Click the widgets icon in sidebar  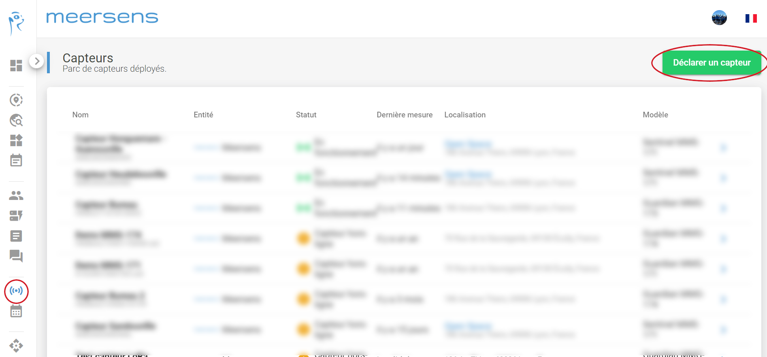pyautogui.click(x=16, y=140)
